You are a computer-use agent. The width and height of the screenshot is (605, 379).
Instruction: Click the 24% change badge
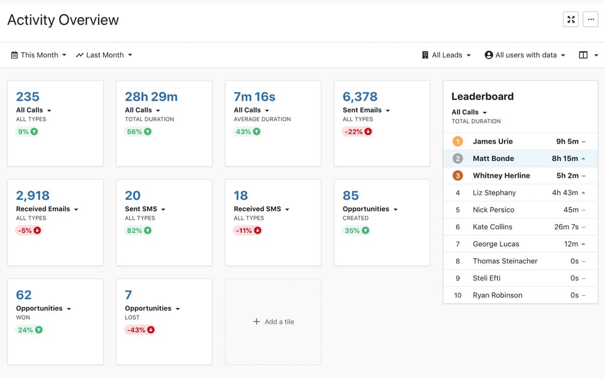coord(30,330)
